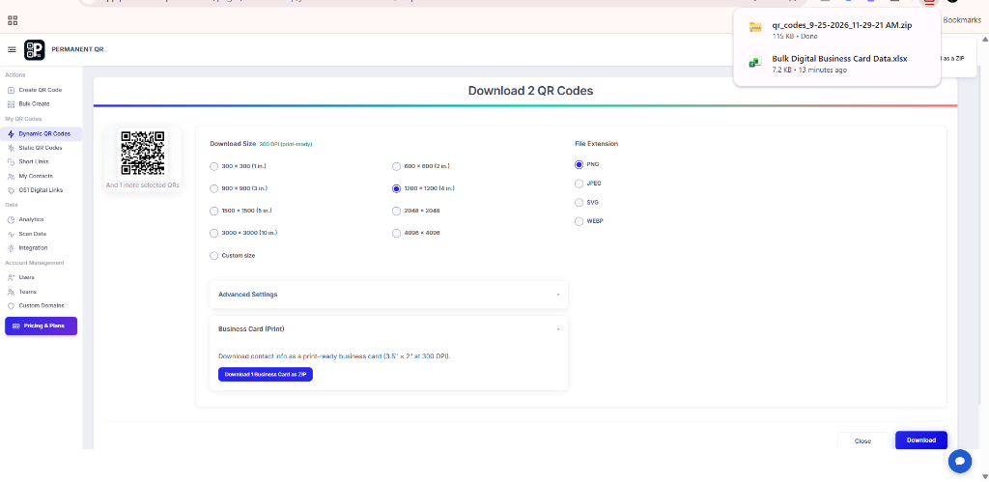989x482 pixels.
Task: Click the Bulk Create grid icon
Action: coord(11,104)
